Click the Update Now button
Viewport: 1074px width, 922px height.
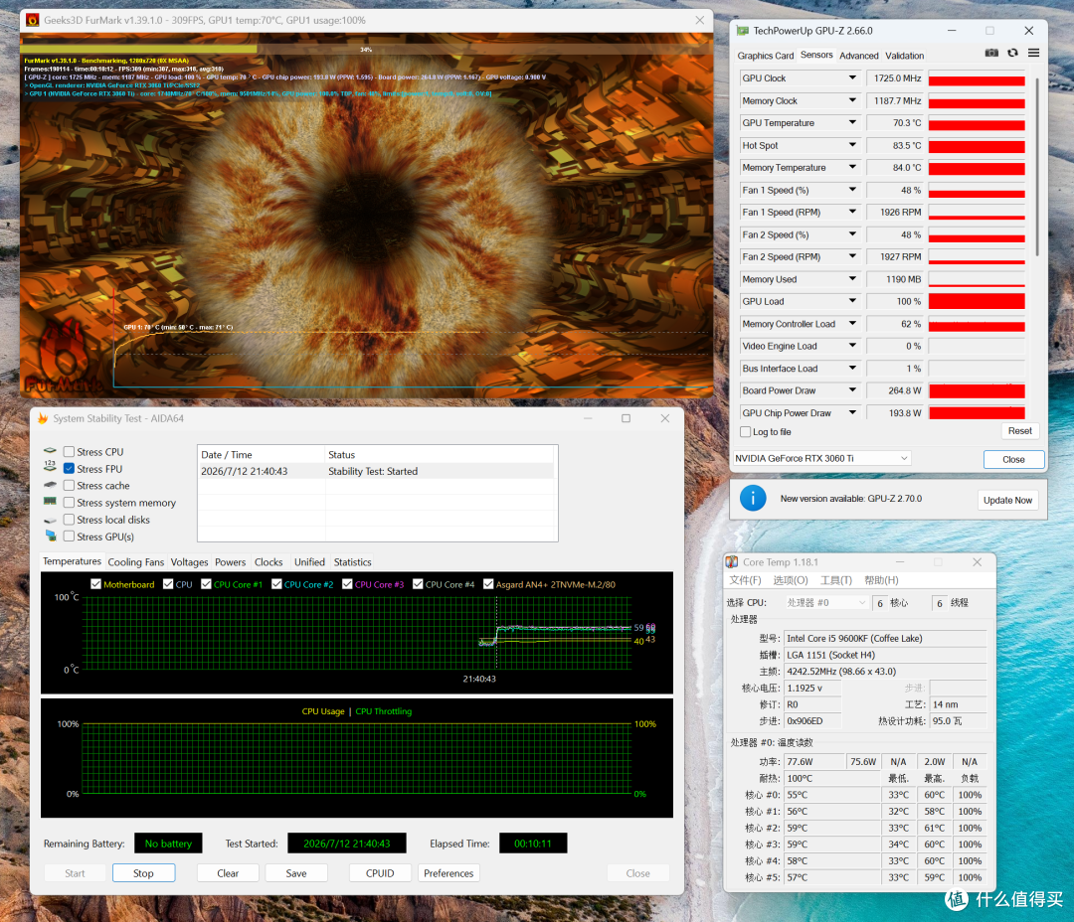pos(1007,500)
